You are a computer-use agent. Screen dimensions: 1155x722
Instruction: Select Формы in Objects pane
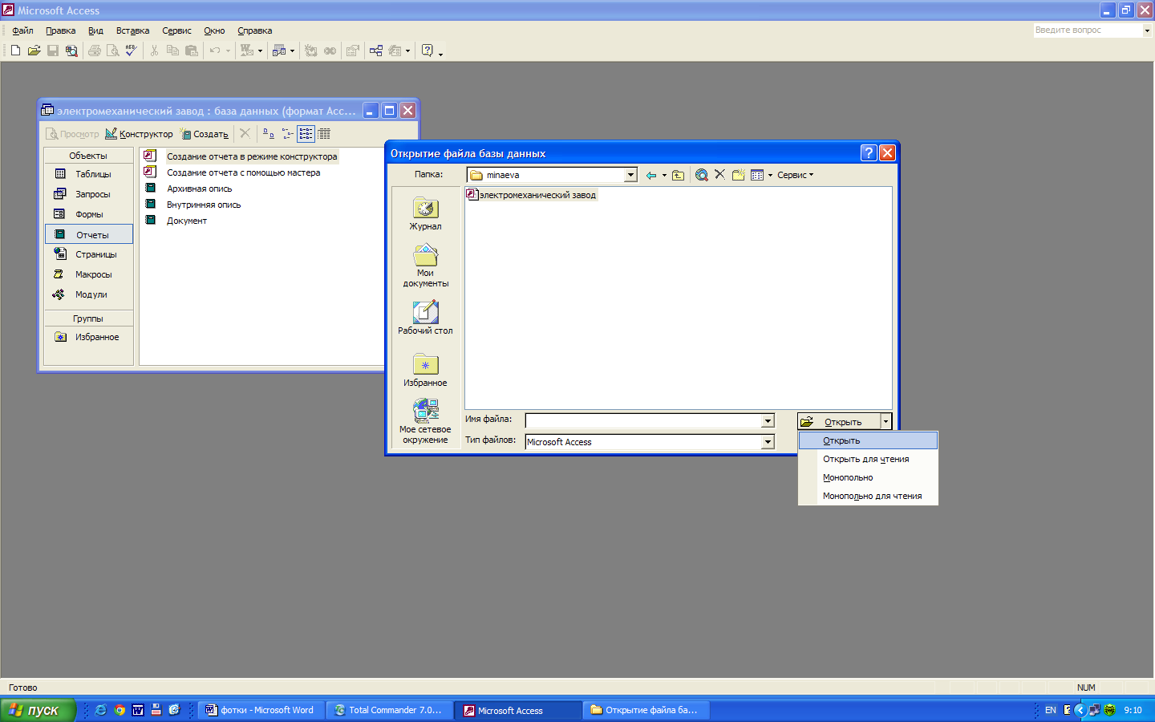coord(88,214)
